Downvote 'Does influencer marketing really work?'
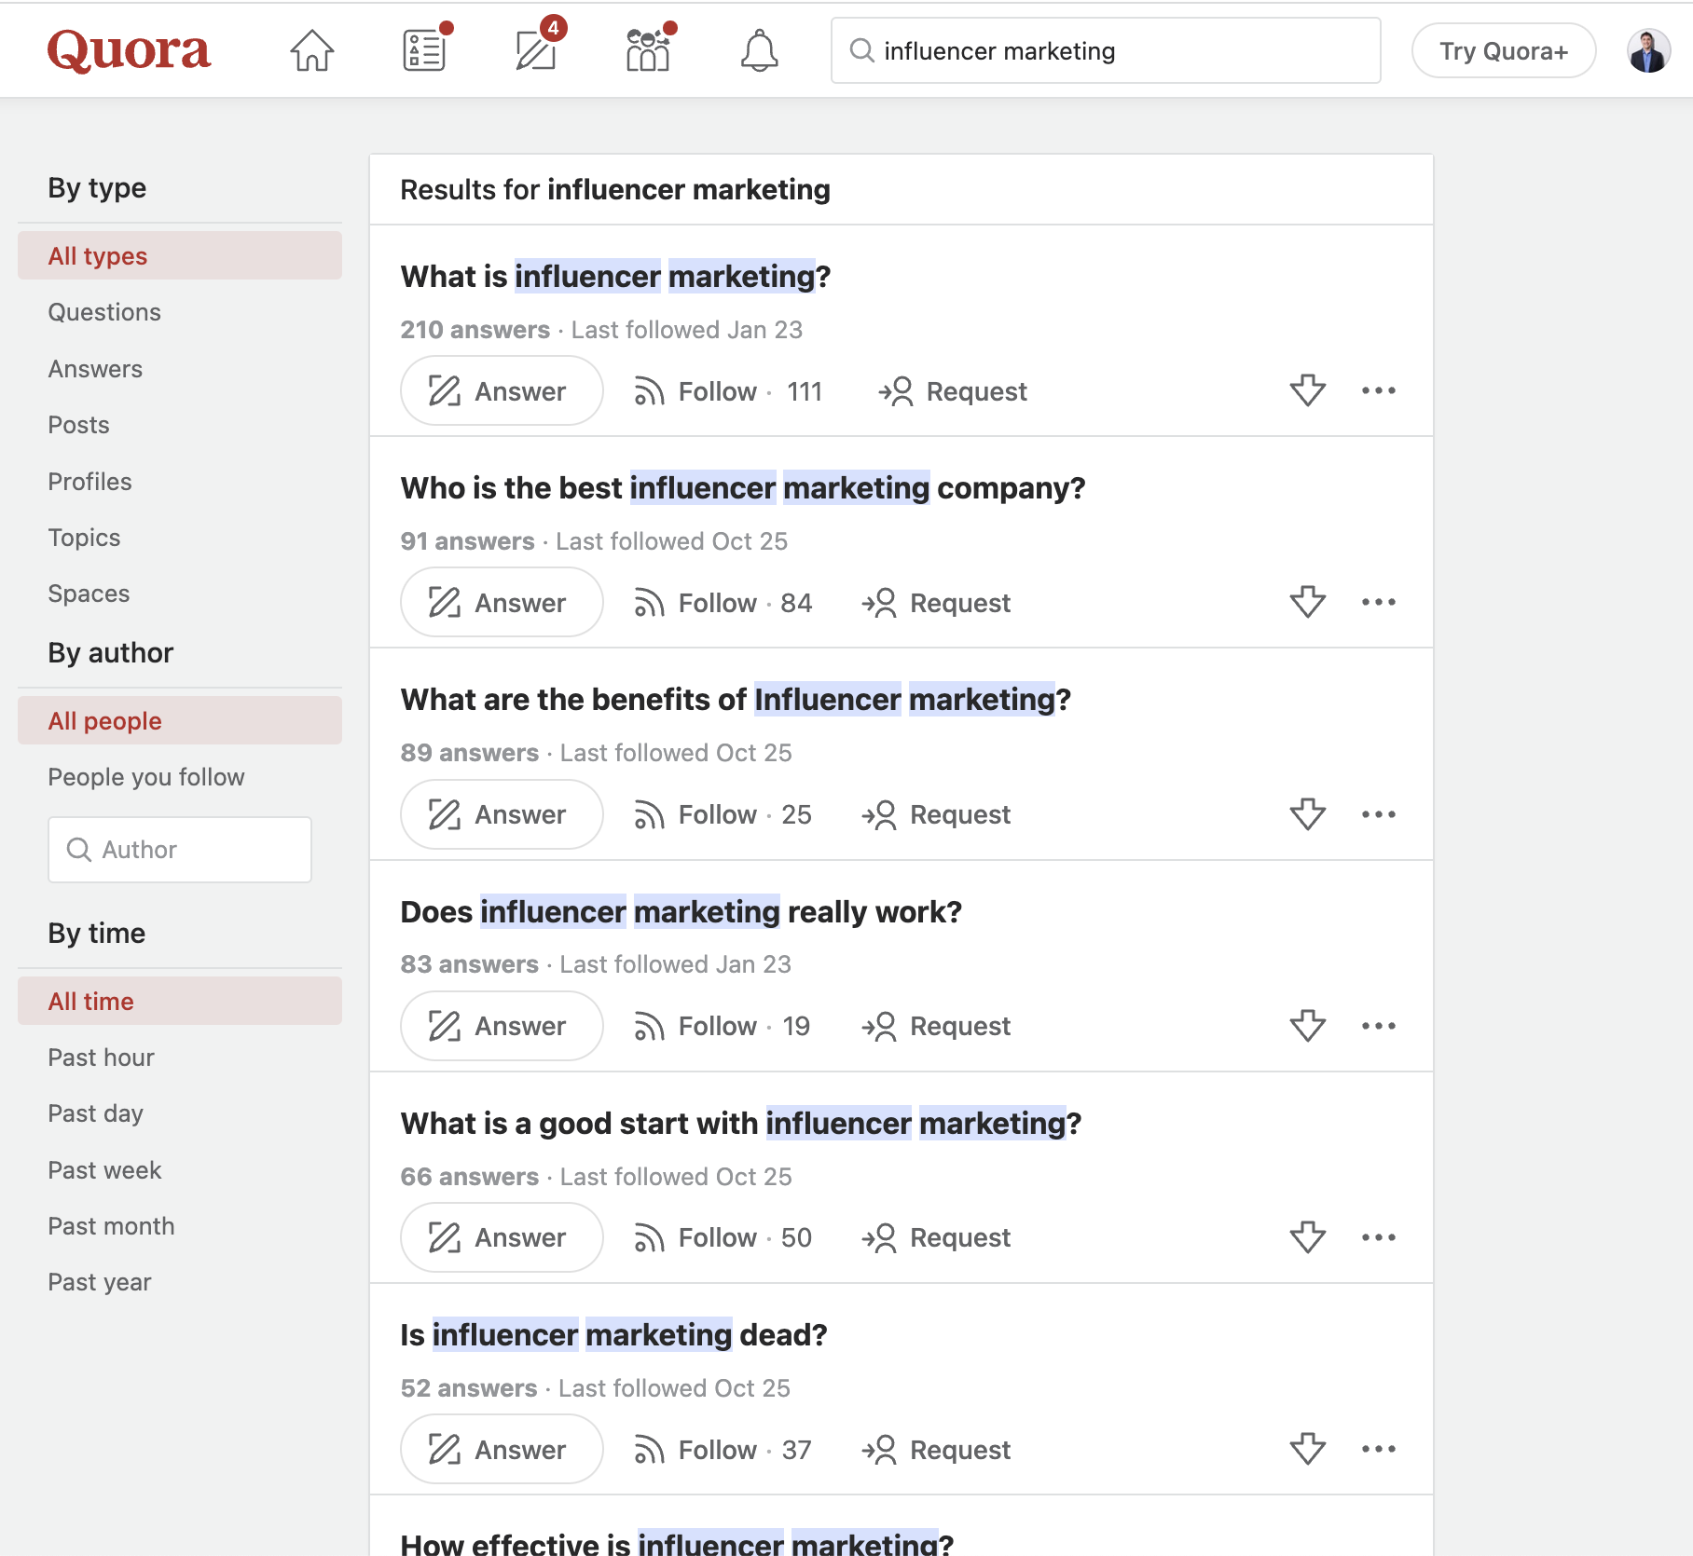 click(x=1308, y=1026)
